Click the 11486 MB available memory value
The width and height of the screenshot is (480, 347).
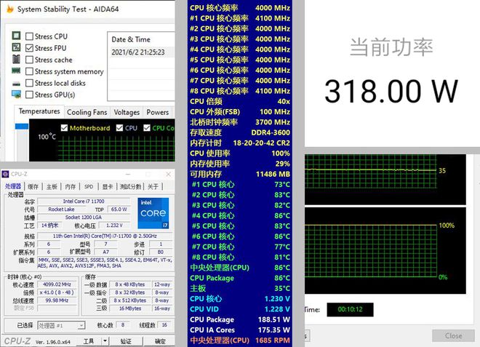[x=273, y=175]
